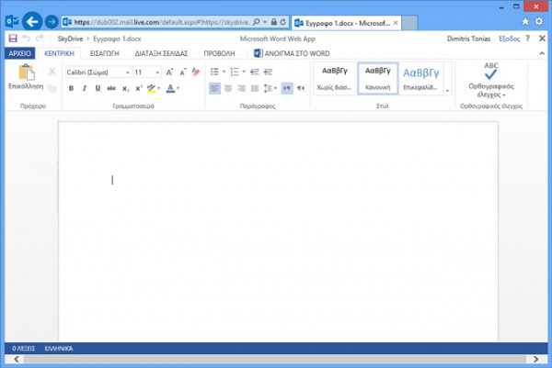Viewport: 552px width, 368px height.
Task: Shrink font size icon
Action: 183,72
